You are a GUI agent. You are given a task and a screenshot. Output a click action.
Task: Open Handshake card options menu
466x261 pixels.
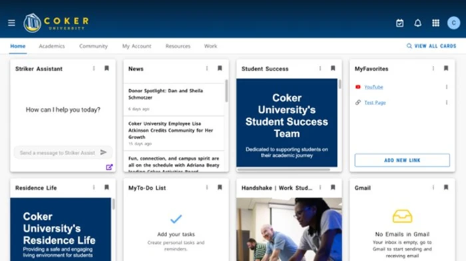coord(320,187)
